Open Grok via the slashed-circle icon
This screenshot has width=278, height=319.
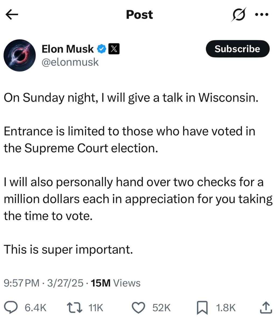pos(238,15)
